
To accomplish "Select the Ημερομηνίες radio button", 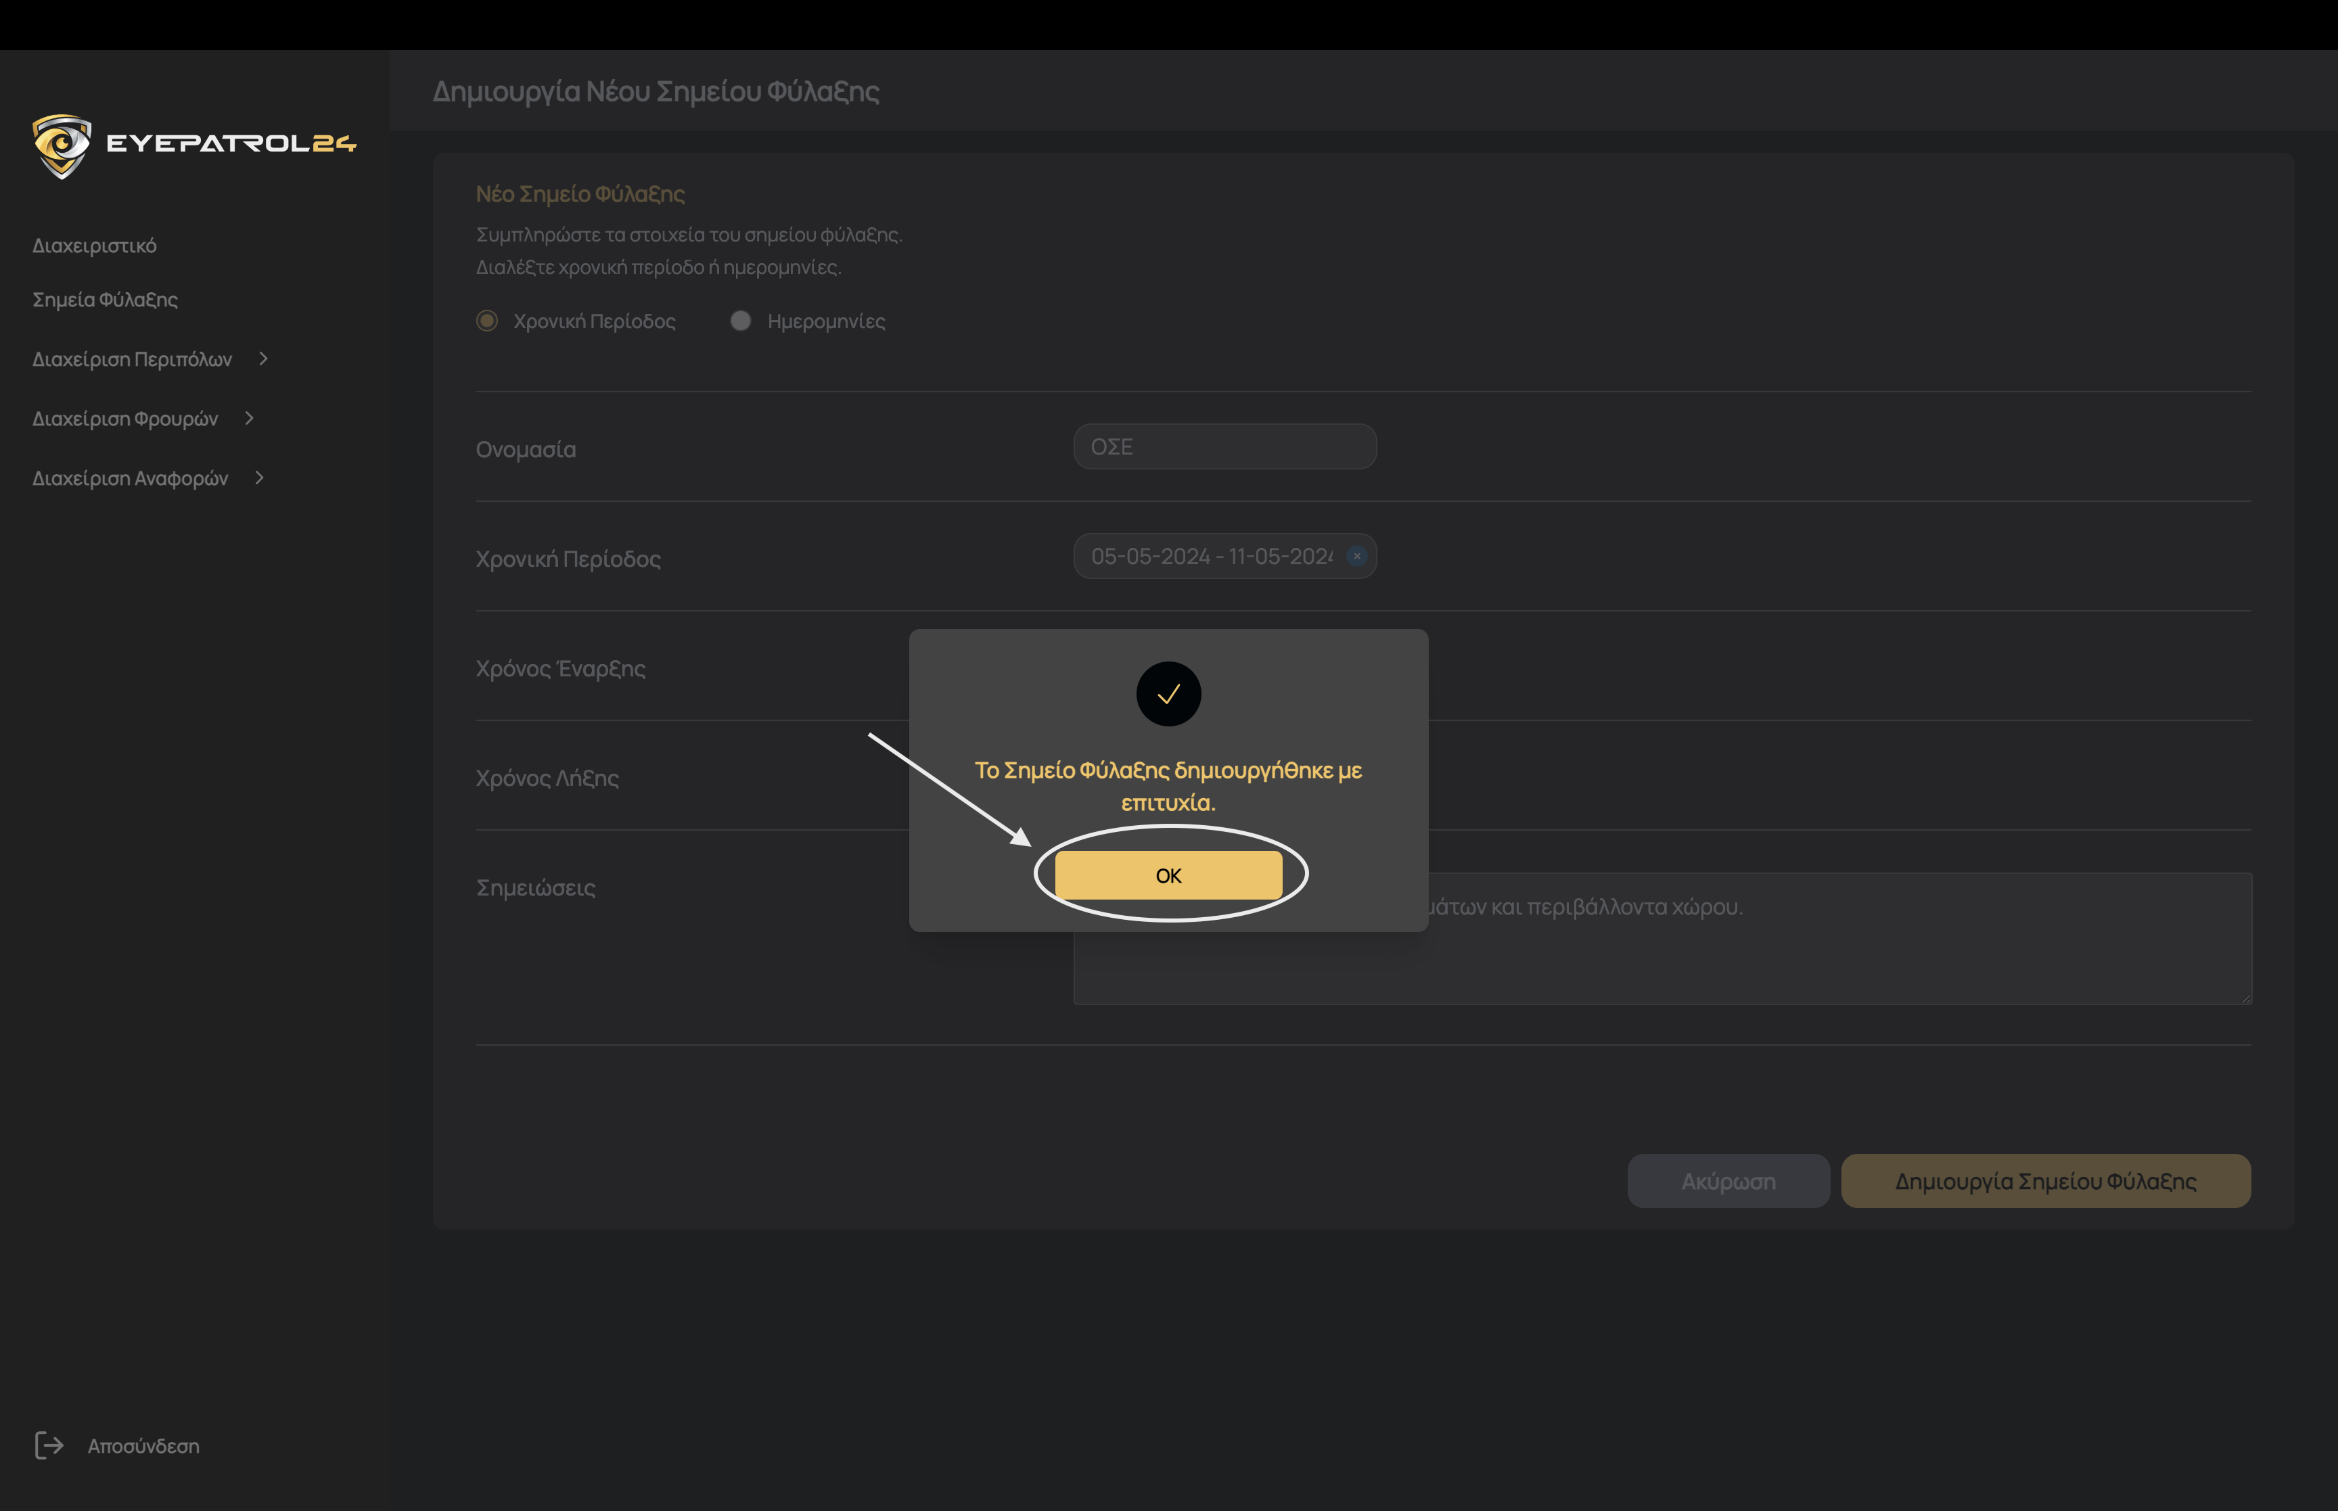I will (x=741, y=321).
